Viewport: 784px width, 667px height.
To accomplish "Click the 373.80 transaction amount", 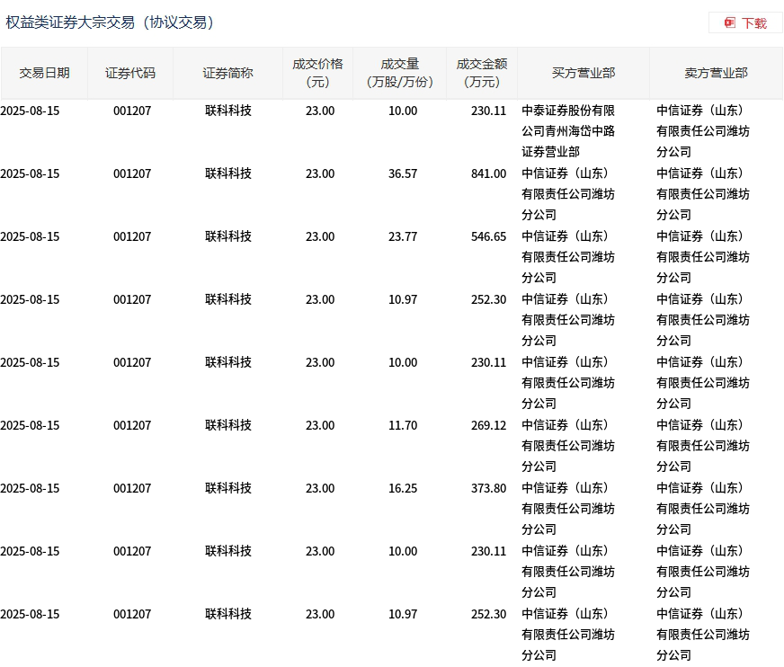I will 488,488.
